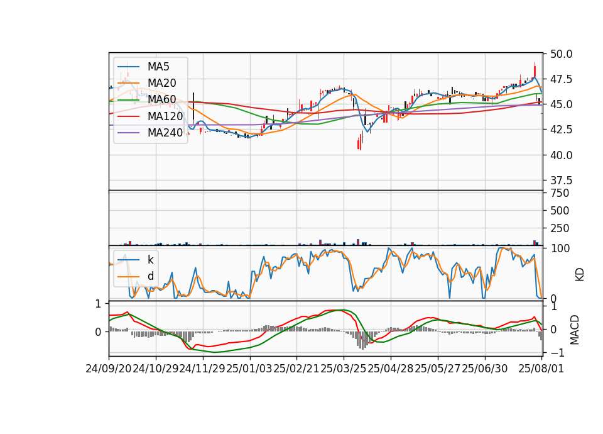This screenshot has height=434, width=603.
Task: Click the −1 tick on MACD right axis
Action: (557, 352)
